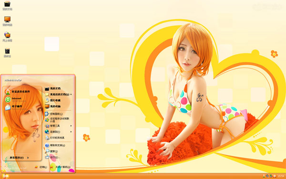This screenshot has width=286, height=179.
Task: Expand 所有程序 All Programs list
Action: pyautogui.click(x=19, y=158)
